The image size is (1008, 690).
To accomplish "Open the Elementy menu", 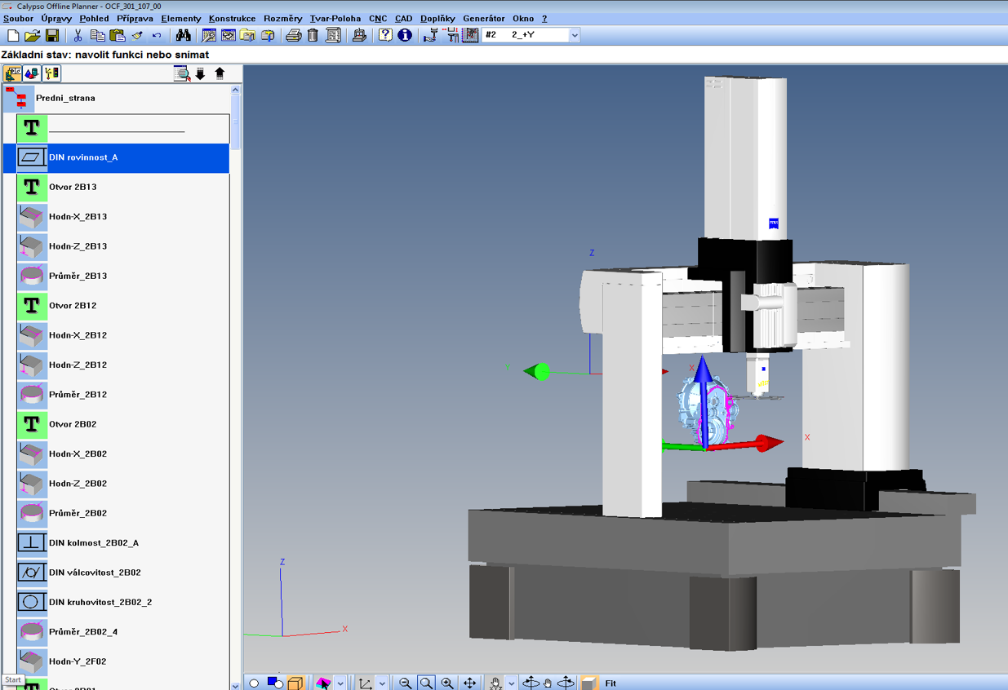I will pos(181,18).
